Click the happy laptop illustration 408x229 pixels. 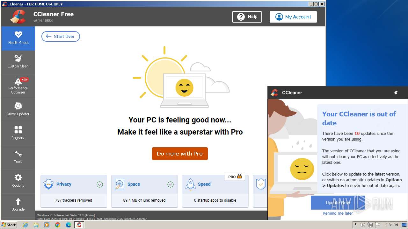click(x=184, y=91)
